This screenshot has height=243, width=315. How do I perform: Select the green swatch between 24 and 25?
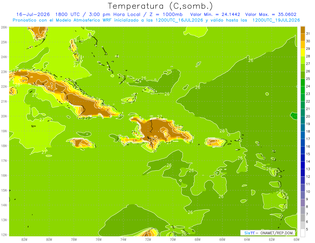(x=303, y=82)
